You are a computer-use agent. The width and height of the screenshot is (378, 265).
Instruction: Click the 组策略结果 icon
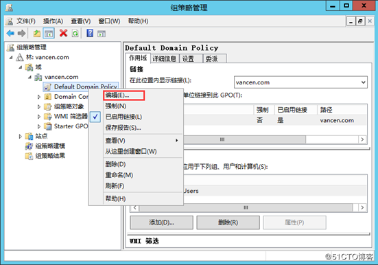tap(29, 156)
